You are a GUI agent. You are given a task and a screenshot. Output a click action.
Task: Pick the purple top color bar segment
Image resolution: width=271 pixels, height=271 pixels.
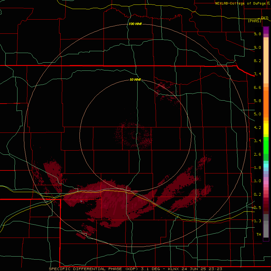pyautogui.click(x=266, y=30)
